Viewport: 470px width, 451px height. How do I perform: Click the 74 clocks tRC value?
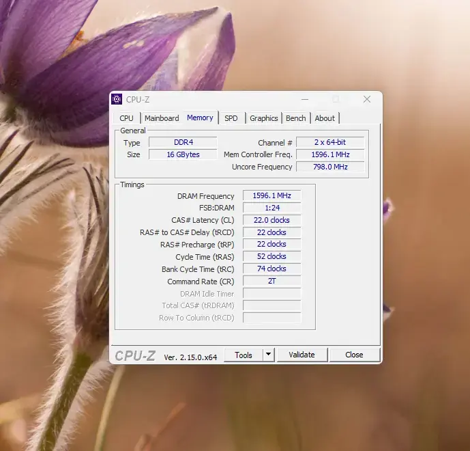[x=272, y=269]
